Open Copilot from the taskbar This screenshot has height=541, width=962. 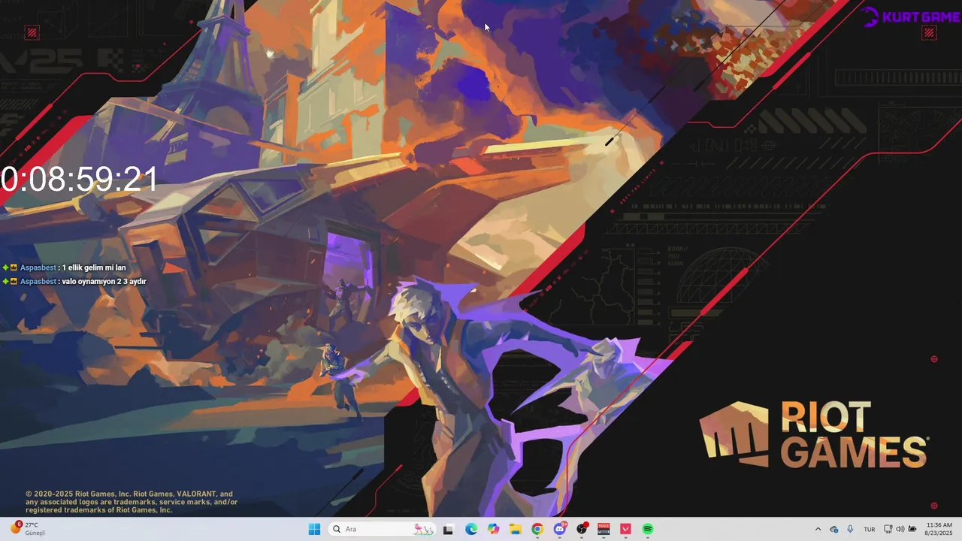[x=493, y=529]
